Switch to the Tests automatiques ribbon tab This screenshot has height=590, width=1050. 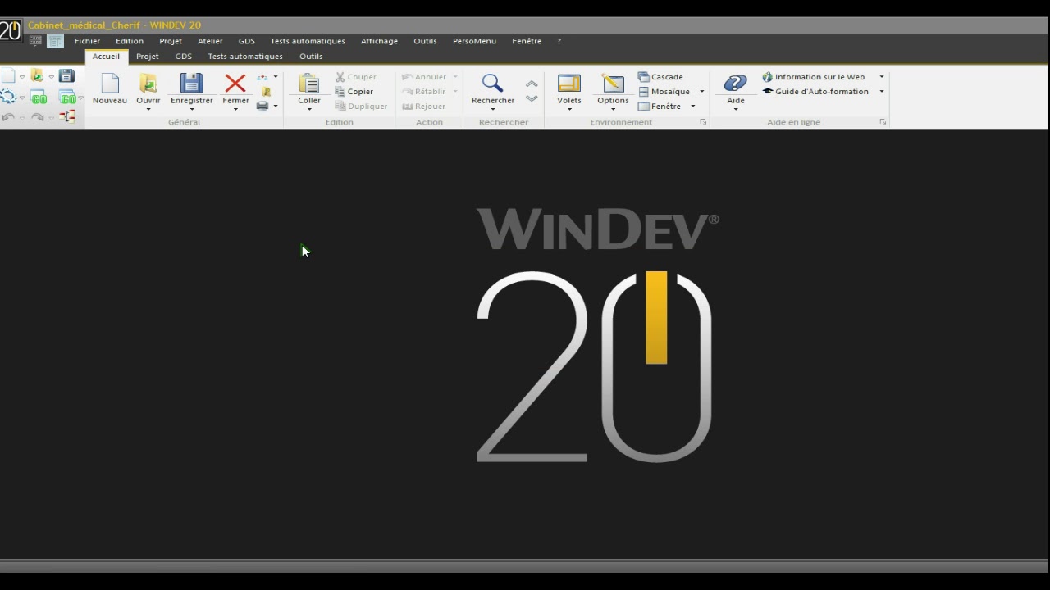pos(245,57)
